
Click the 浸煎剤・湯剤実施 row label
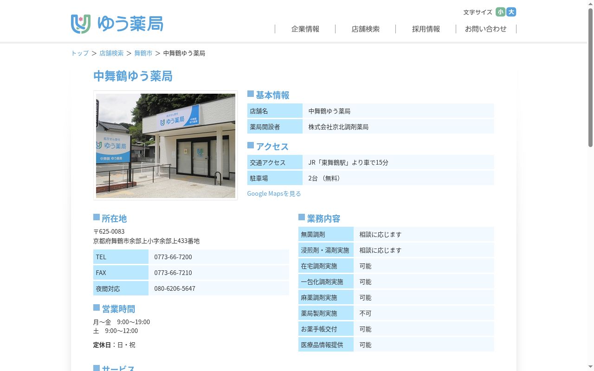[325, 250]
